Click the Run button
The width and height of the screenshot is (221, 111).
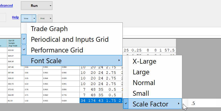34,5
